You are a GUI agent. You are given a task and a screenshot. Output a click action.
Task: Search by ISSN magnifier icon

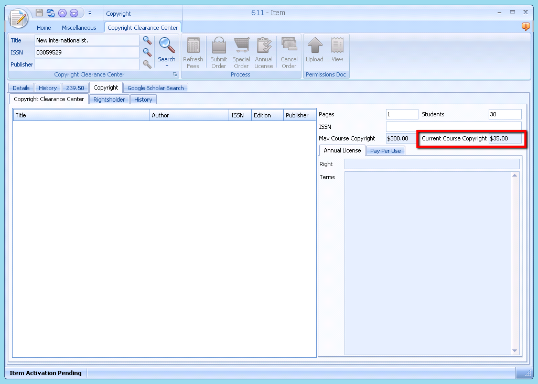point(147,52)
